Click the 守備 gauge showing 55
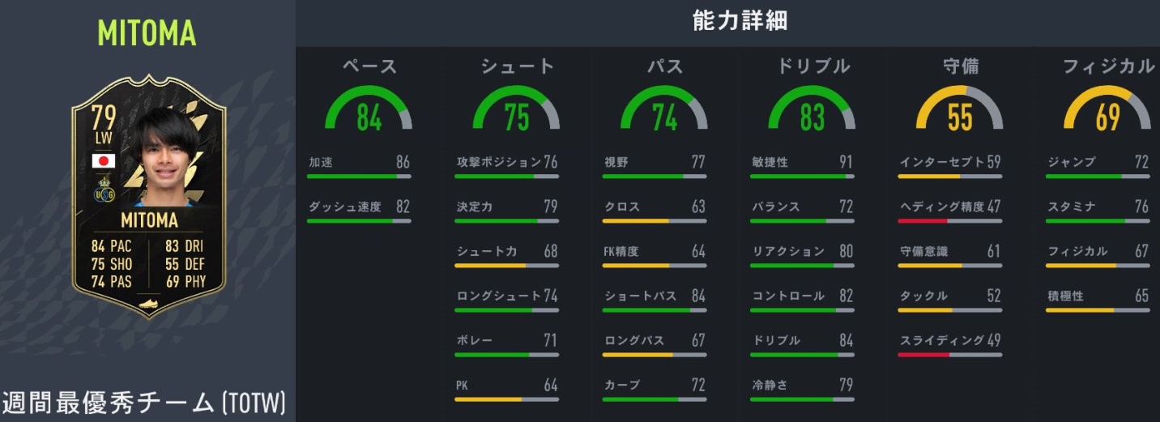Screen dimensions: 1160x422 (959, 111)
